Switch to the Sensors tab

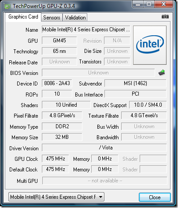pos(52,18)
